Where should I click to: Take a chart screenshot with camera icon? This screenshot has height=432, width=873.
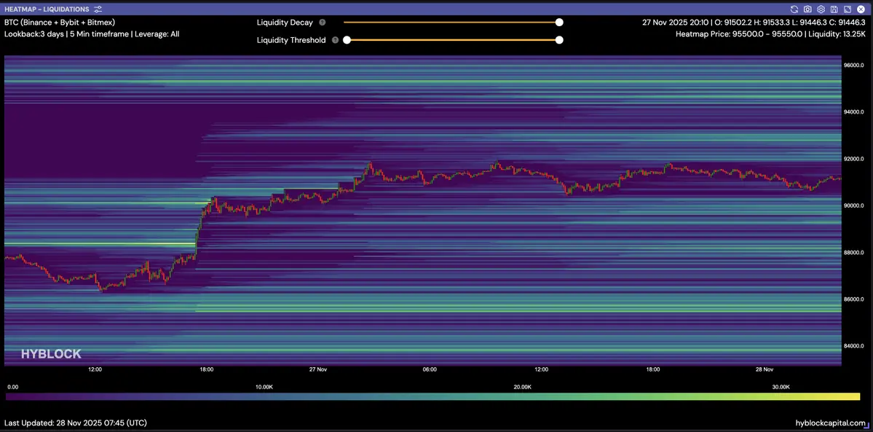pos(807,9)
